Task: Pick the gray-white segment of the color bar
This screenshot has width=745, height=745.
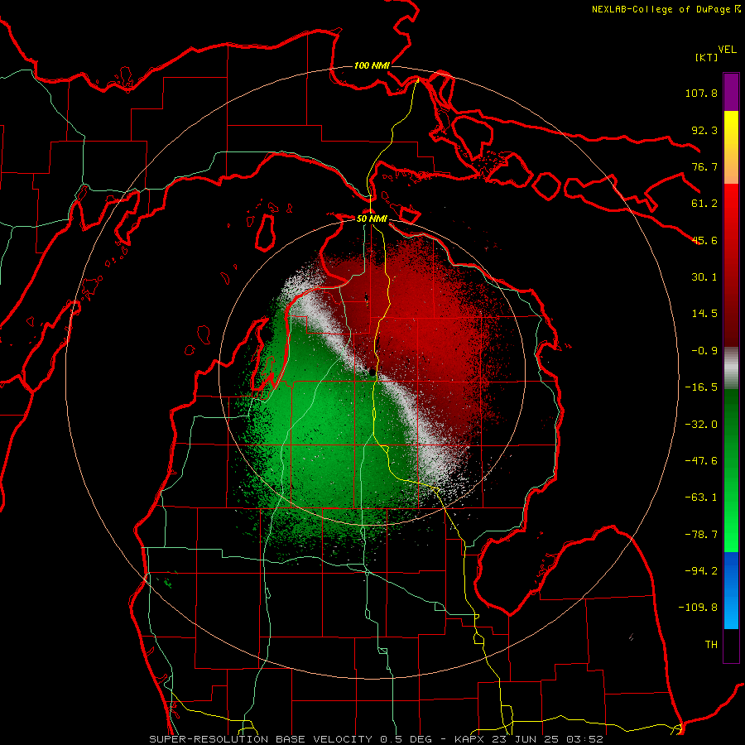Action: click(x=731, y=368)
